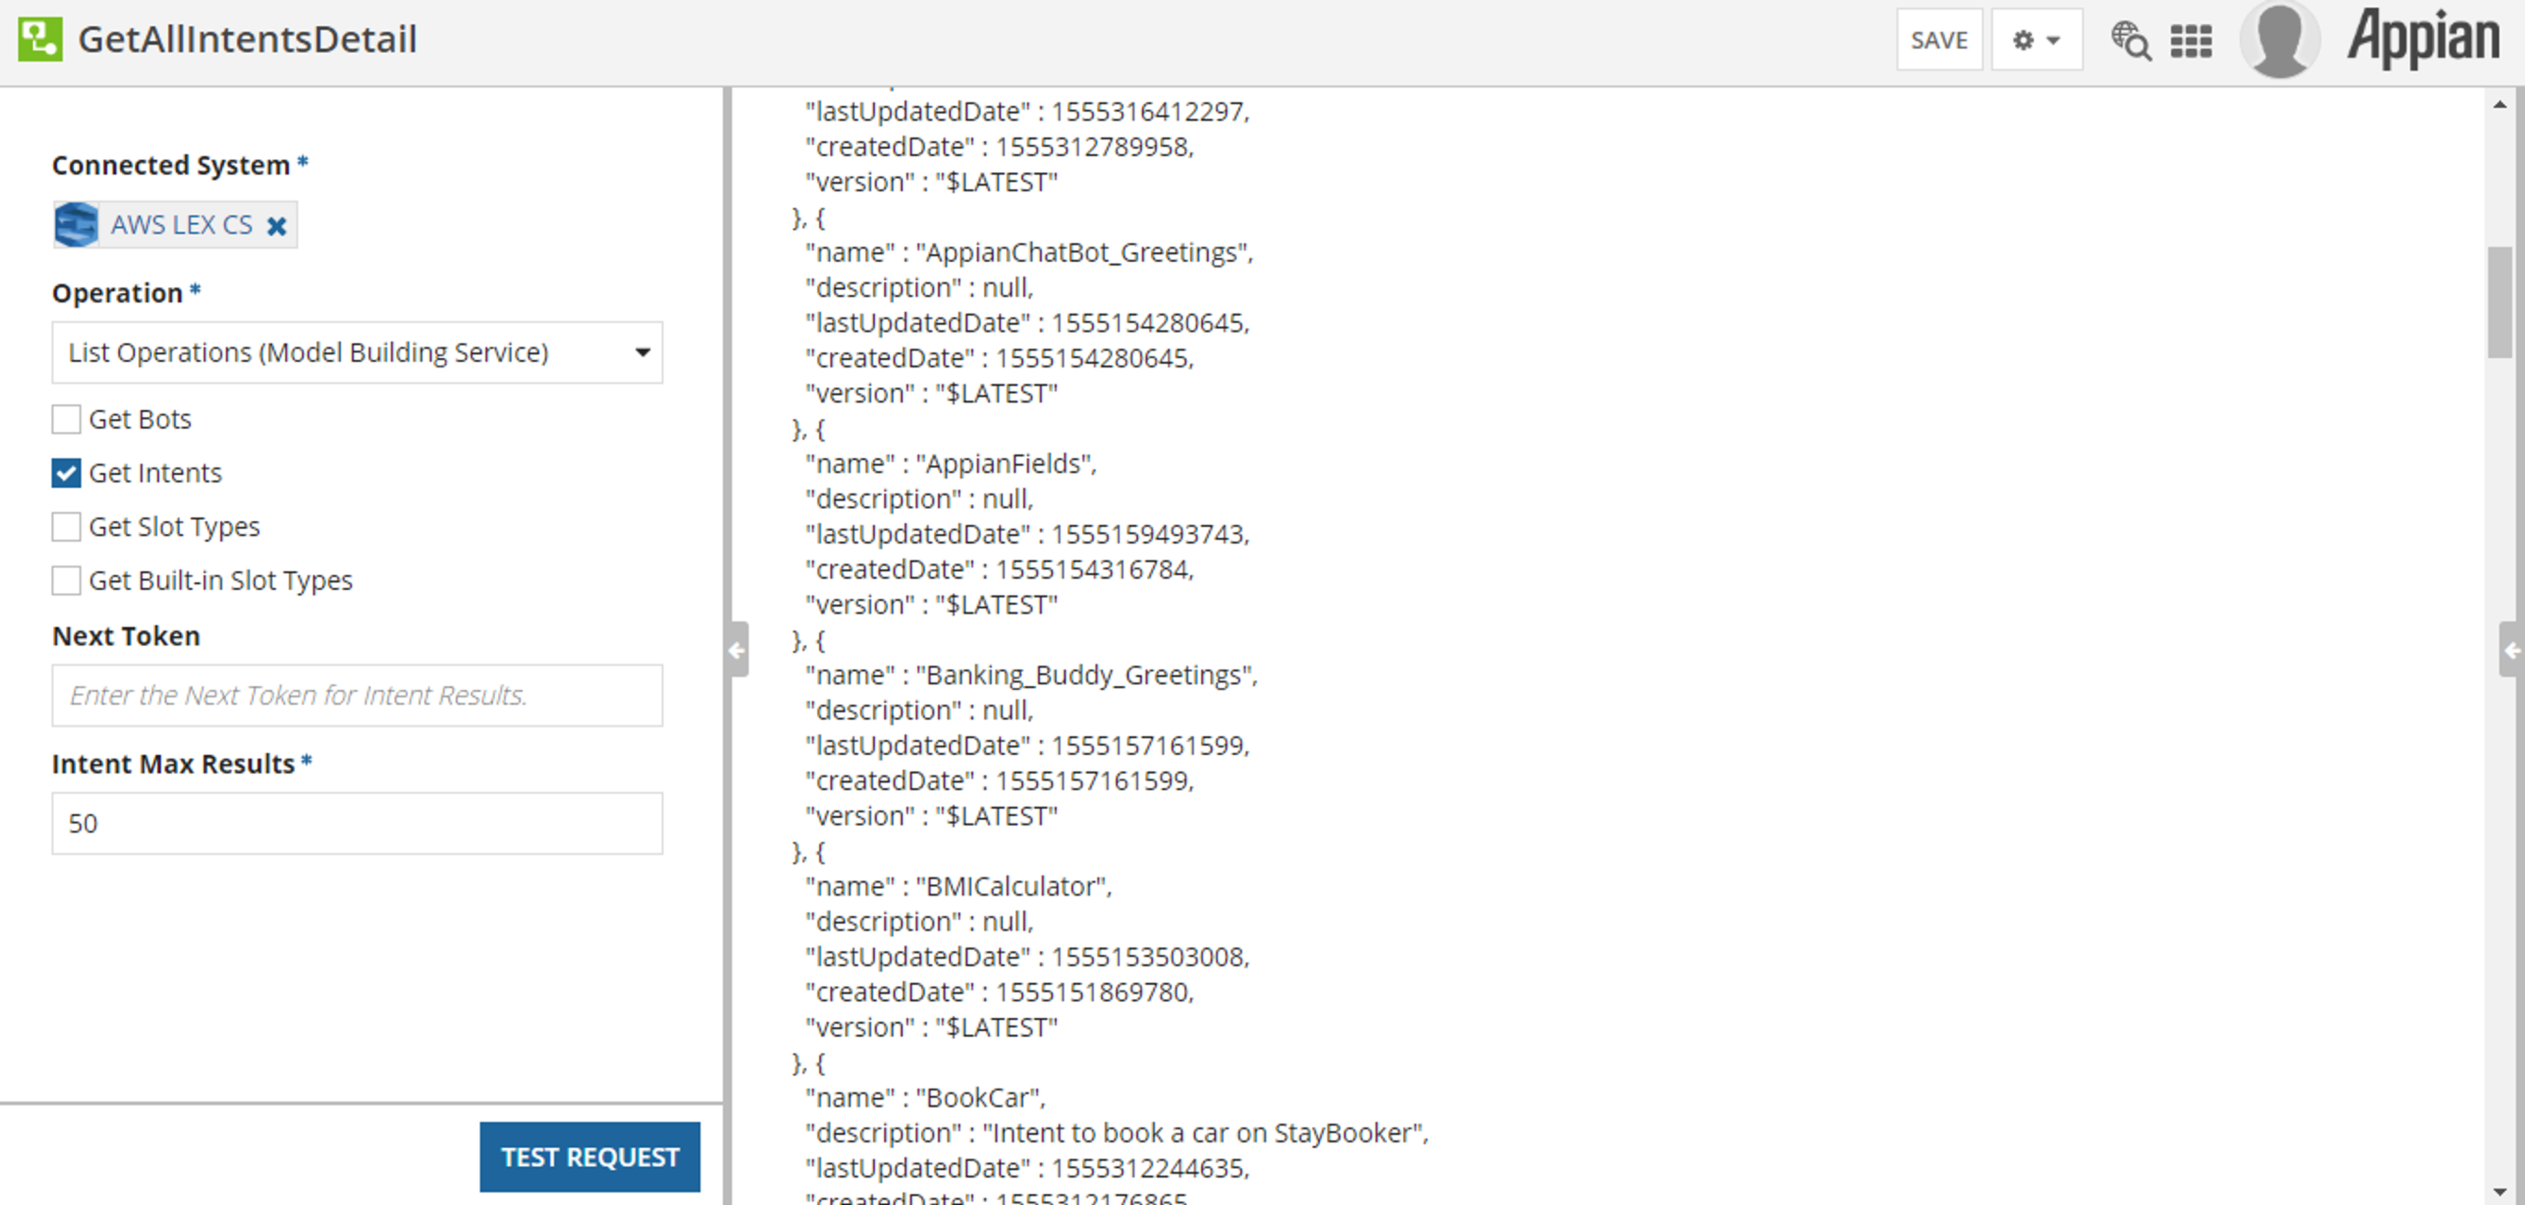
Task: Click the Intent Max Results field
Action: point(357,823)
